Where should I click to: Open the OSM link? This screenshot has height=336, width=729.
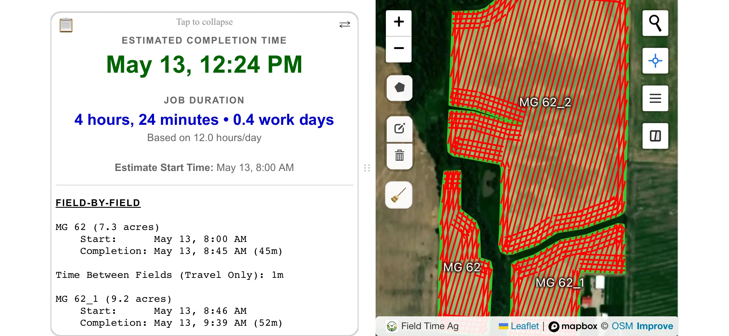[622, 326]
